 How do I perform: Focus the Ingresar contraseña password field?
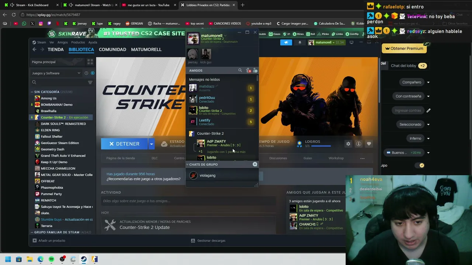pyautogui.click(x=408, y=110)
